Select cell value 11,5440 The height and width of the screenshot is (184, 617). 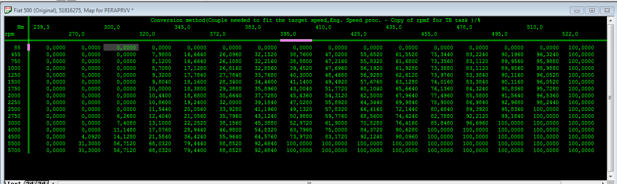pyautogui.click(x=159, y=109)
